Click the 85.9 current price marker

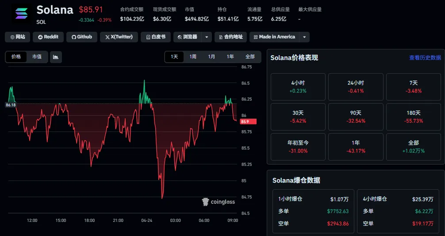248,122
